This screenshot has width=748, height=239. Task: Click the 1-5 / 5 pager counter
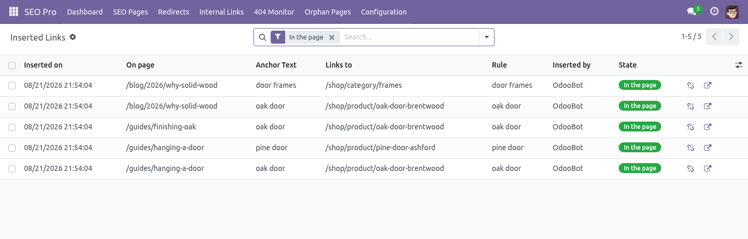[x=691, y=36]
